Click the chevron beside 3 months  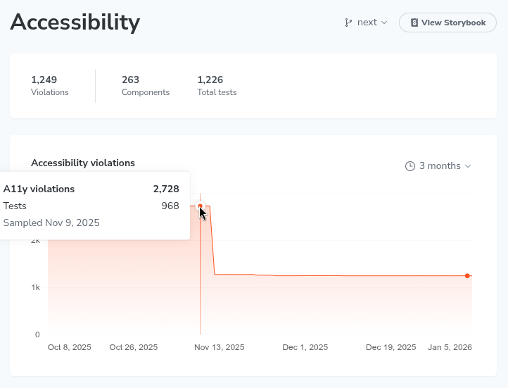467,166
